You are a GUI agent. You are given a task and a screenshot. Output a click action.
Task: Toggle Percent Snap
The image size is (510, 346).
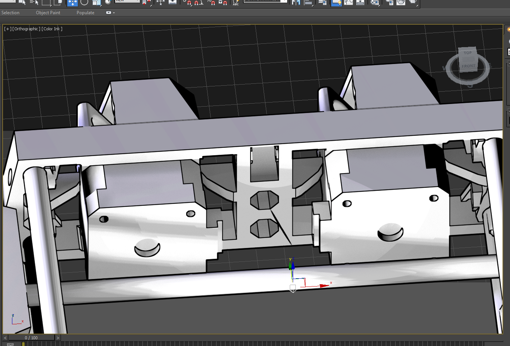click(x=212, y=3)
